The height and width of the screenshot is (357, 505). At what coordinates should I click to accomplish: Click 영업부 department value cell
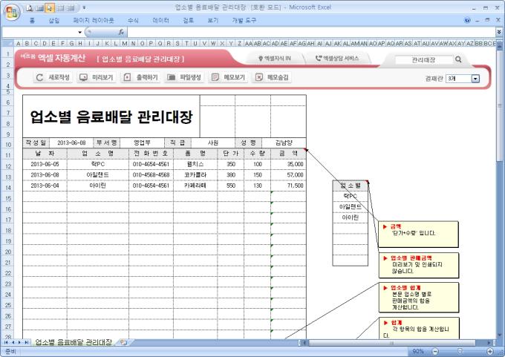142,143
